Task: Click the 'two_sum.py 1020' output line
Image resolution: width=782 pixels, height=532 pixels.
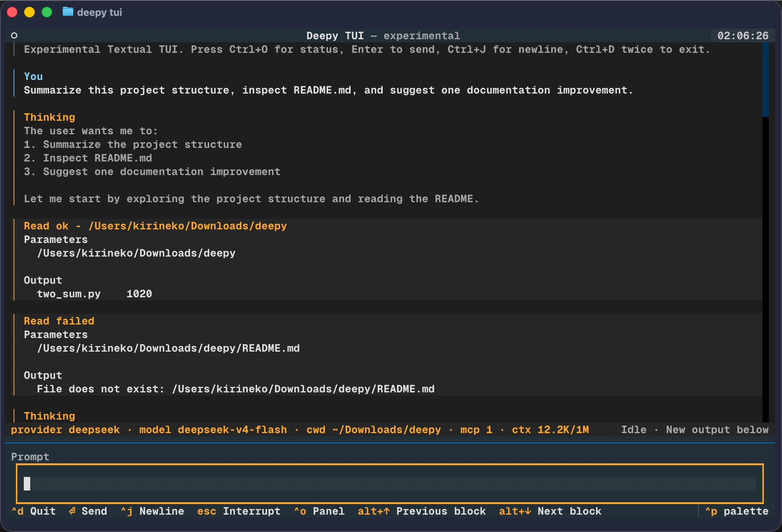Action: [x=94, y=294]
